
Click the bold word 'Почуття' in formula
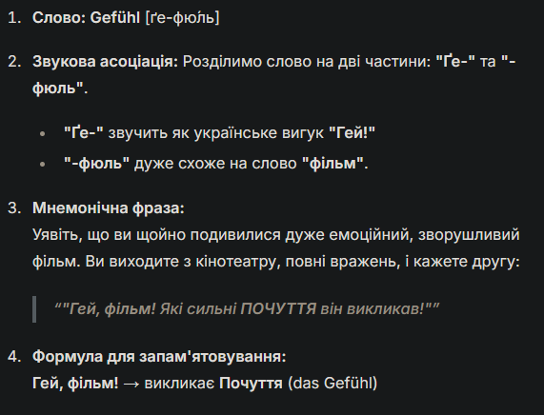(251, 384)
